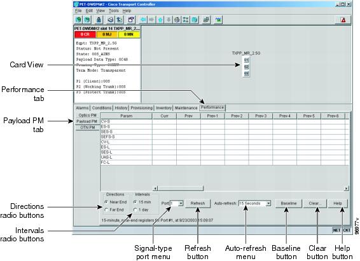Click the cyan up-arrow parent view icon

click(160, 20)
